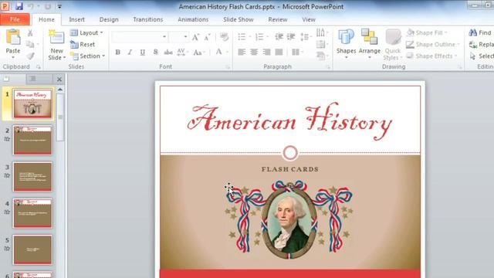Switch to the Animations tab
Image resolution: width=494 pixels, height=278 pixels.
point(193,19)
